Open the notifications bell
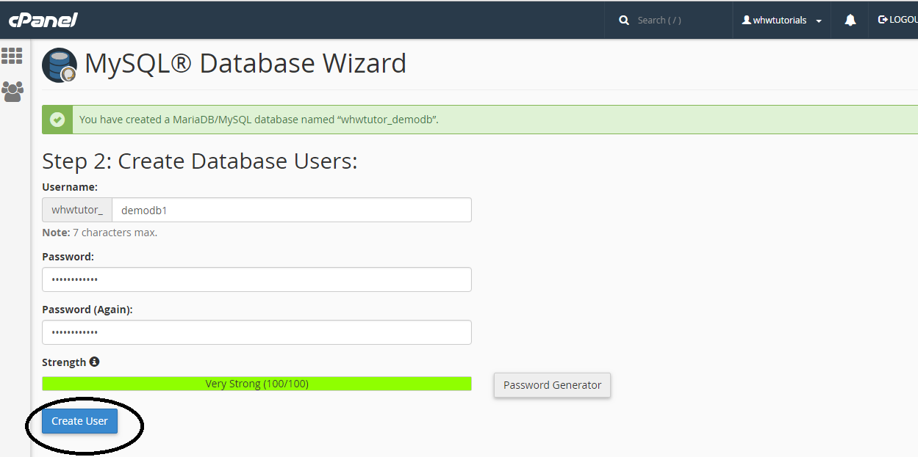 pyautogui.click(x=850, y=20)
